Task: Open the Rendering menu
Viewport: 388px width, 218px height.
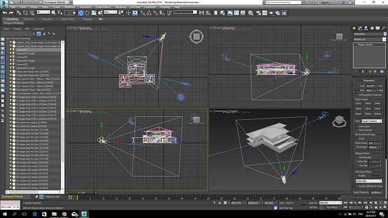Action: tap(120, 7)
